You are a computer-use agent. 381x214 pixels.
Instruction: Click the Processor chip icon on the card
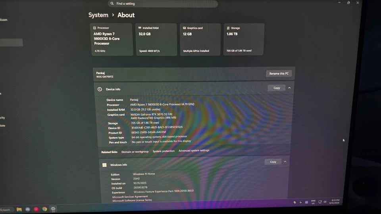pyautogui.click(x=94, y=28)
